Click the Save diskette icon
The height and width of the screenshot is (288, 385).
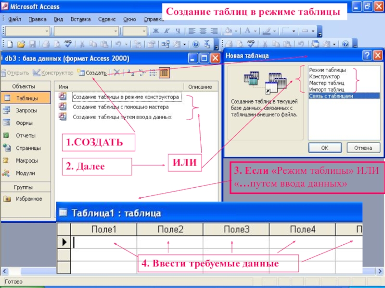point(32,44)
